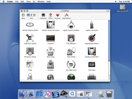Select the keychain keys icon

click(x=30, y=76)
